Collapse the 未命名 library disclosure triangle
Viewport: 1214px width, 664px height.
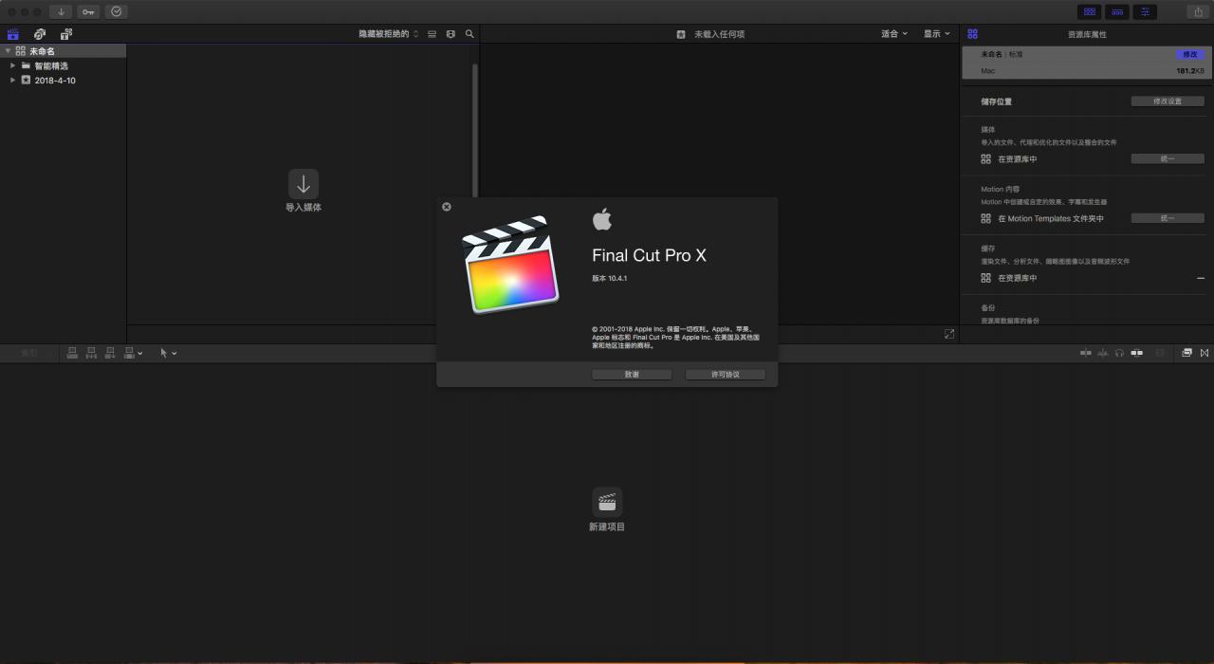[8, 51]
